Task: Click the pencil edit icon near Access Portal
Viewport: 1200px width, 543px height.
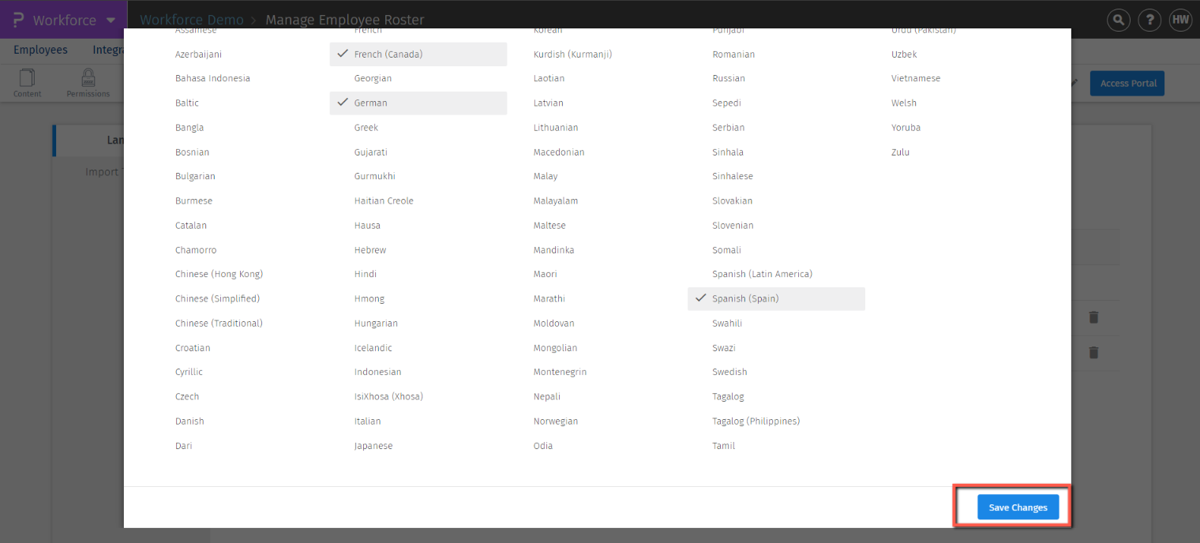Action: 1075,82
